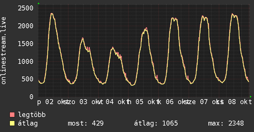254x132 pixels.
Task: Click the legtöbb legend label
Action: [32, 115]
